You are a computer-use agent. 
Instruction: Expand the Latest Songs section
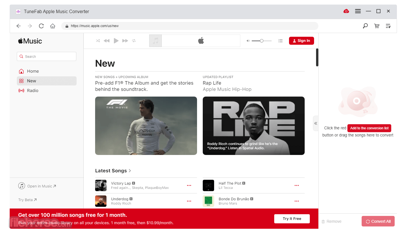(x=113, y=171)
